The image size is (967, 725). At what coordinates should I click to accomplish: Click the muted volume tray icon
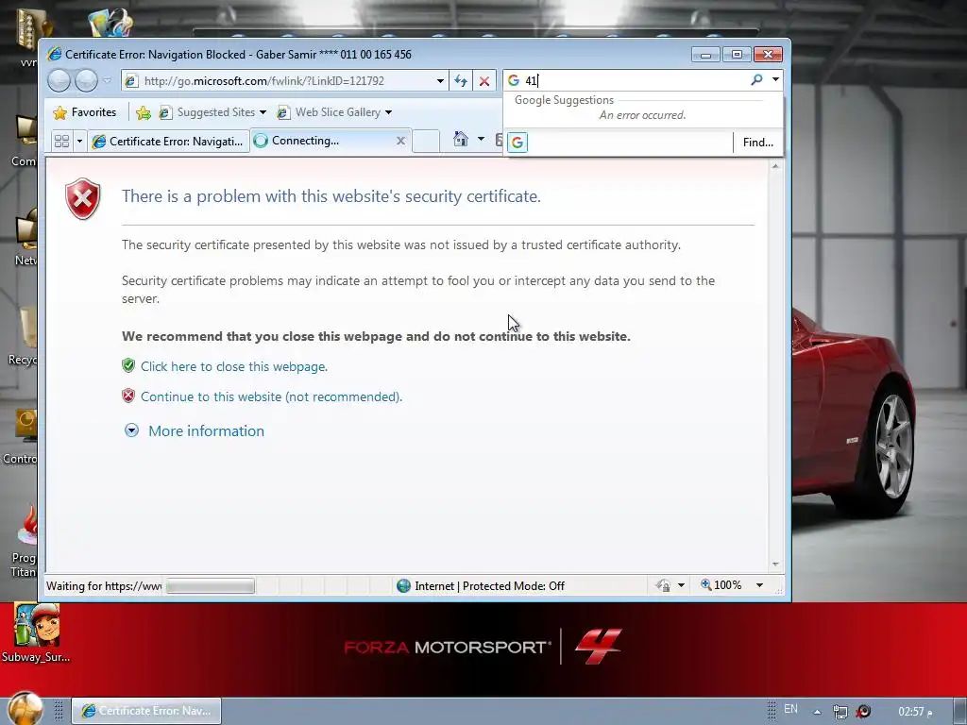pyautogui.click(x=863, y=712)
